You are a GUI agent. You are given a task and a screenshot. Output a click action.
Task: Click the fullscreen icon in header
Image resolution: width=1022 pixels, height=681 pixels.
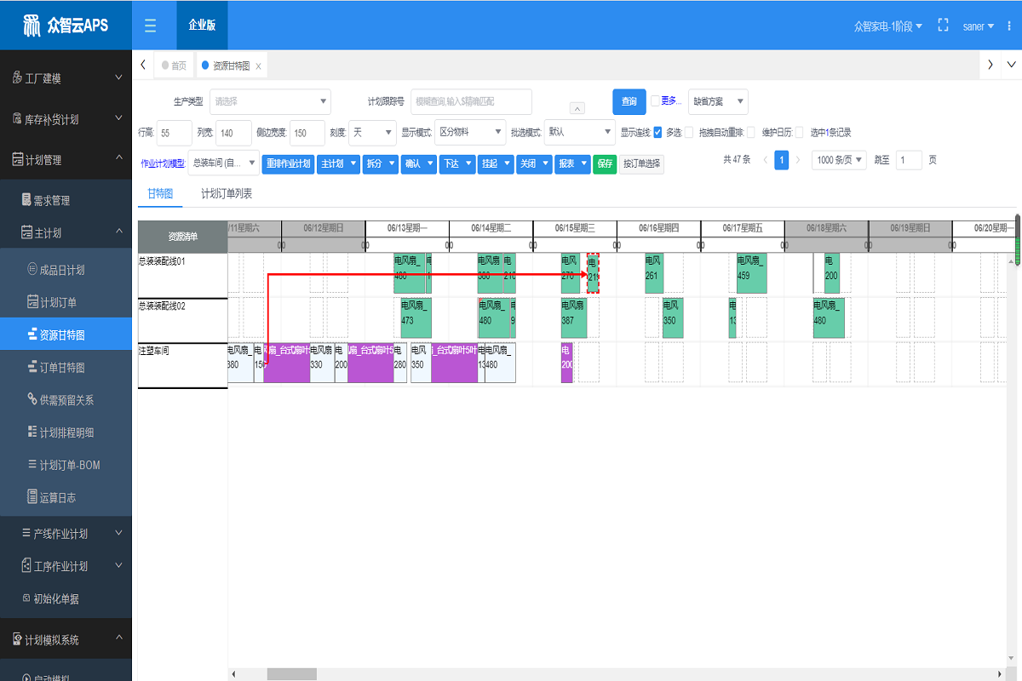943,26
